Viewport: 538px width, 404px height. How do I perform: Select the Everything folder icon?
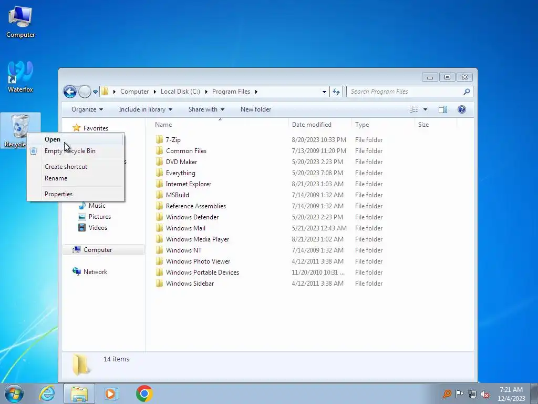(159, 173)
